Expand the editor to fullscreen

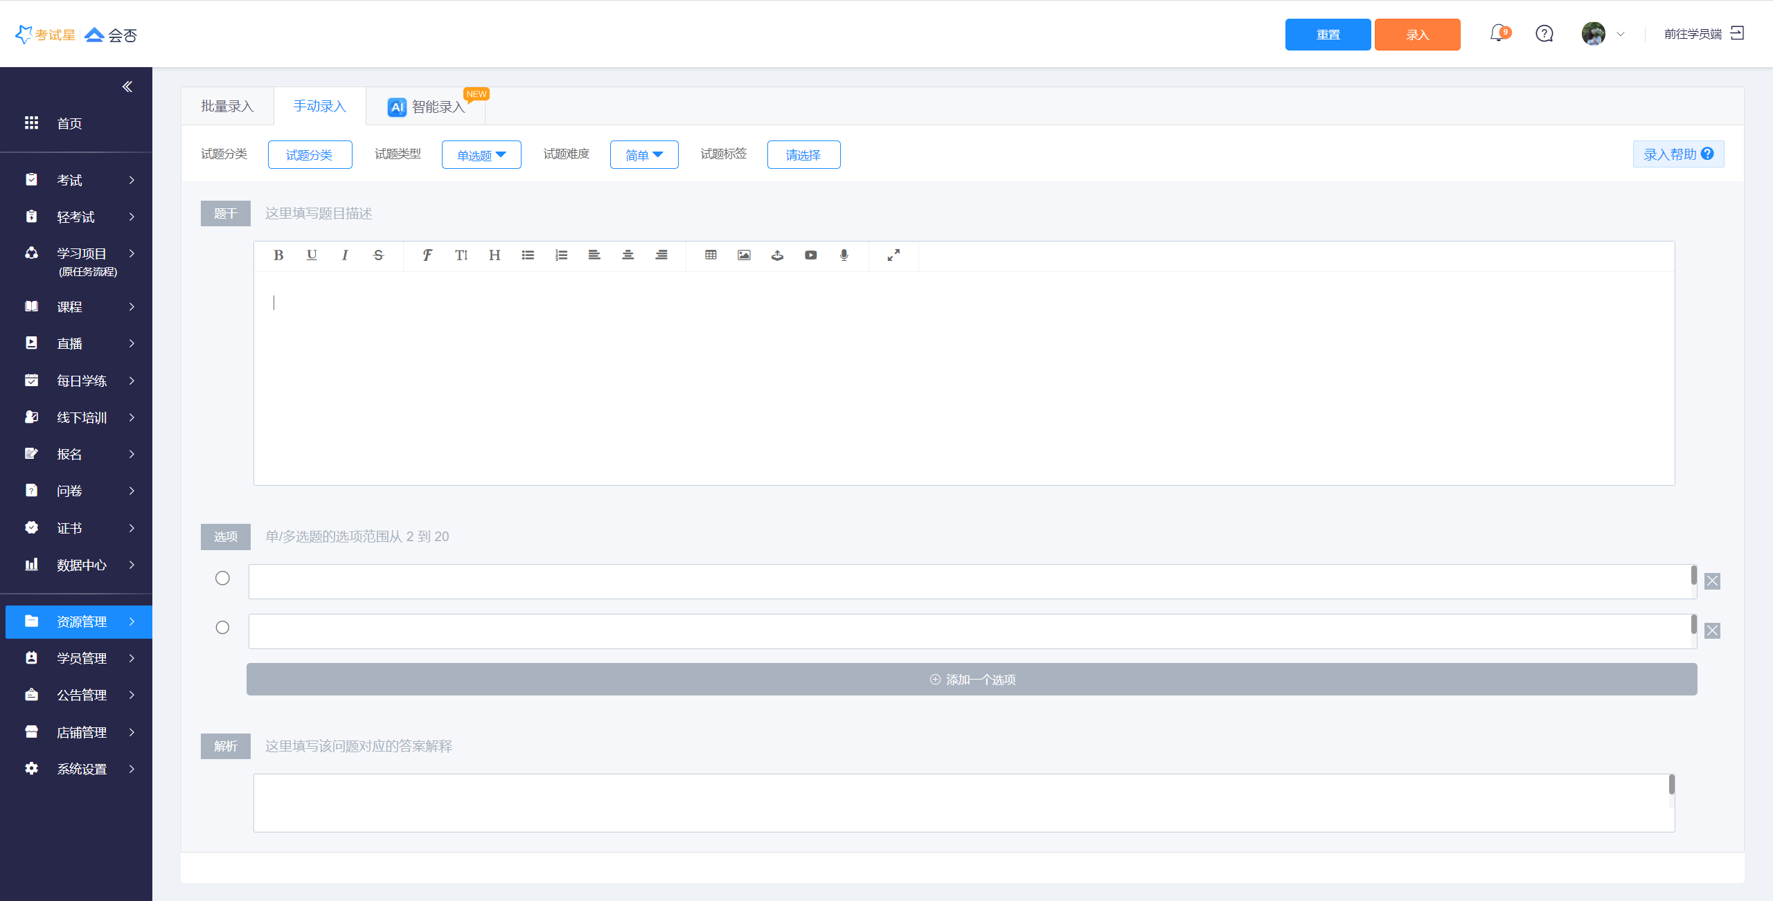click(893, 255)
